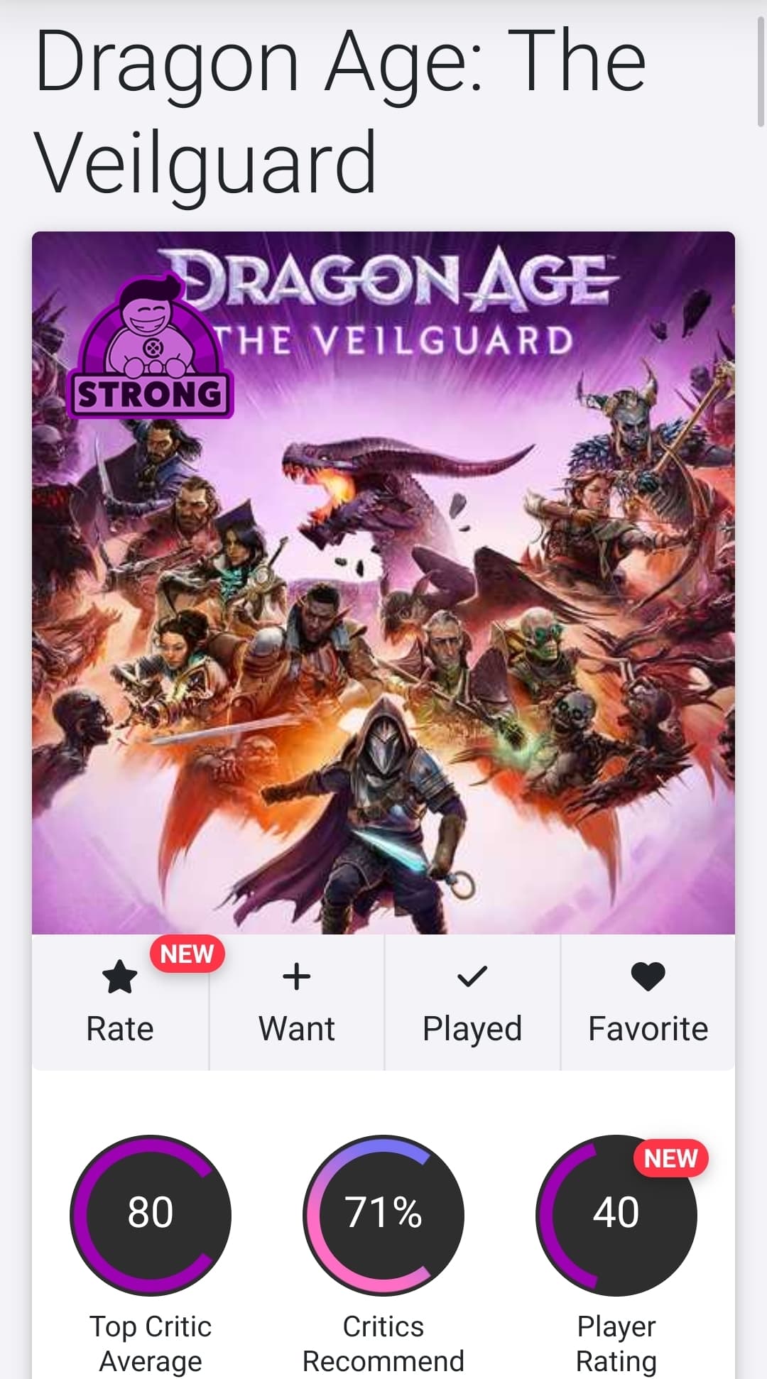Toggle the Favorite label text
The image size is (767, 1379).
tap(648, 1029)
